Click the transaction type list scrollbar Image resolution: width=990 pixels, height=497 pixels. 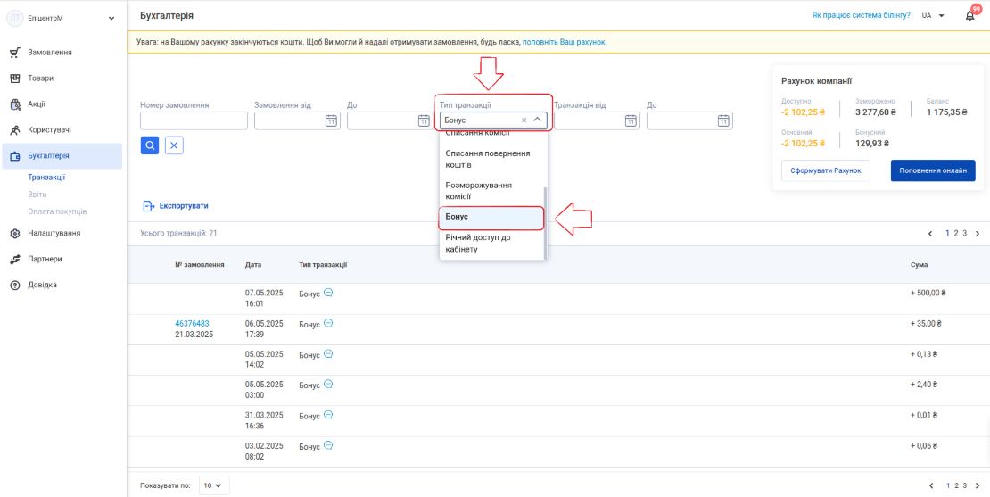(546, 222)
